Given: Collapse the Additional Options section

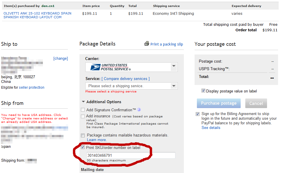Looking at the screenshot, I should (x=84, y=102).
